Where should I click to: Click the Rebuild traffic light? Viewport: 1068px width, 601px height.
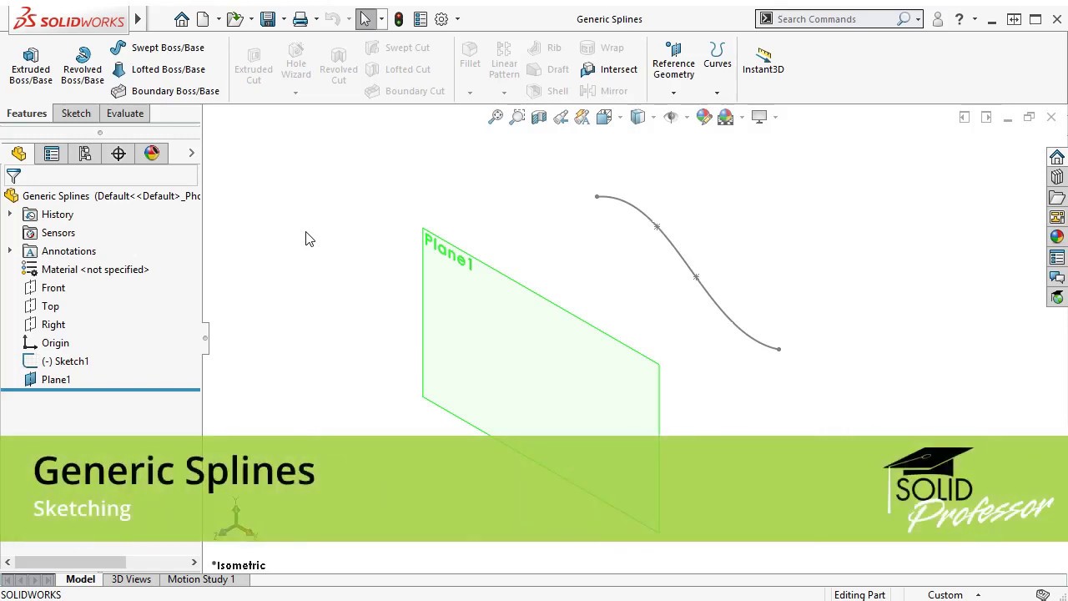399,18
